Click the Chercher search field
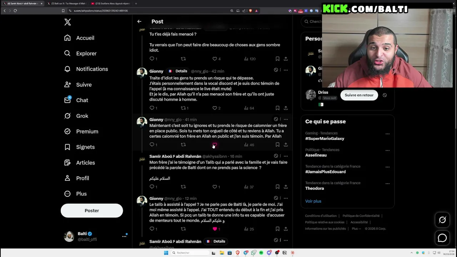This screenshot has width=457, height=257. click(312, 21)
